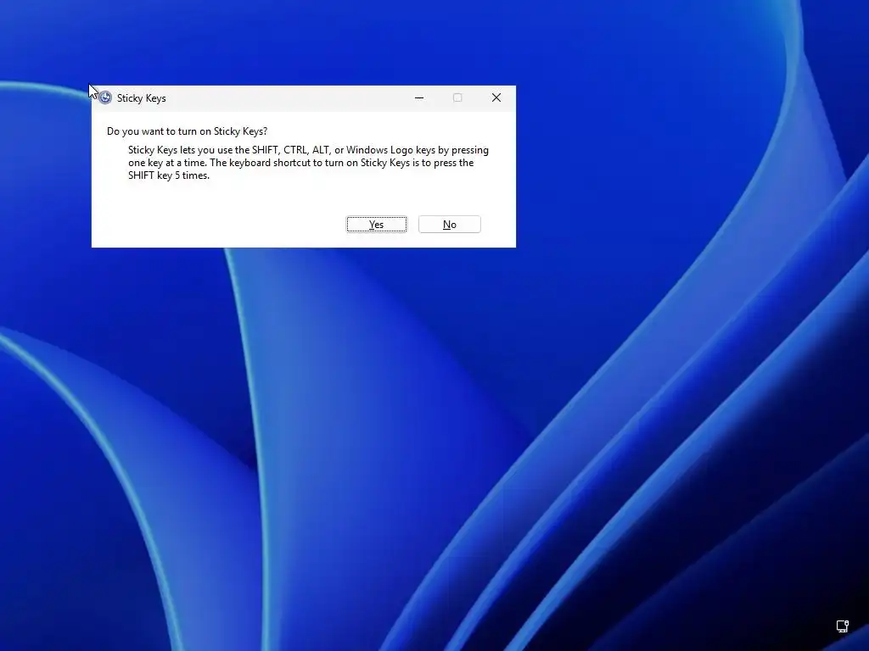Image resolution: width=869 pixels, height=651 pixels.
Task: Click the "Sticky Keys" window title text
Action: (x=142, y=98)
